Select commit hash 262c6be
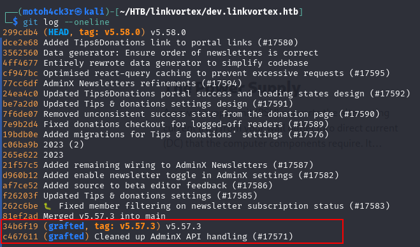The width and height of the screenshot is (420, 247). coord(20,206)
